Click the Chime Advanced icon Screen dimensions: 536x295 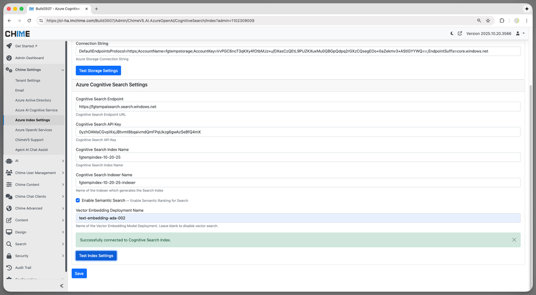[9, 208]
